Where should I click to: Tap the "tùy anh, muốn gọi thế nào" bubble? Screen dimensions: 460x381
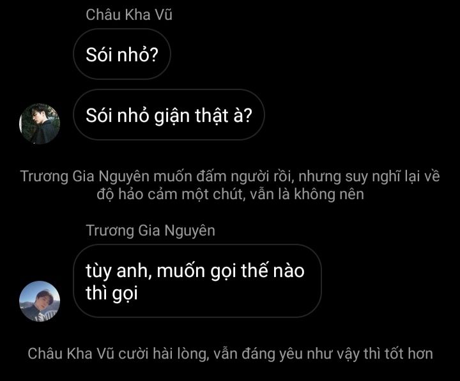197,281
